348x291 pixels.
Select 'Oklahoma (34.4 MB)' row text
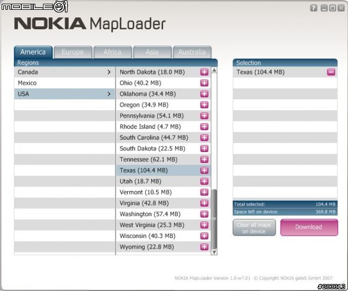coord(147,94)
